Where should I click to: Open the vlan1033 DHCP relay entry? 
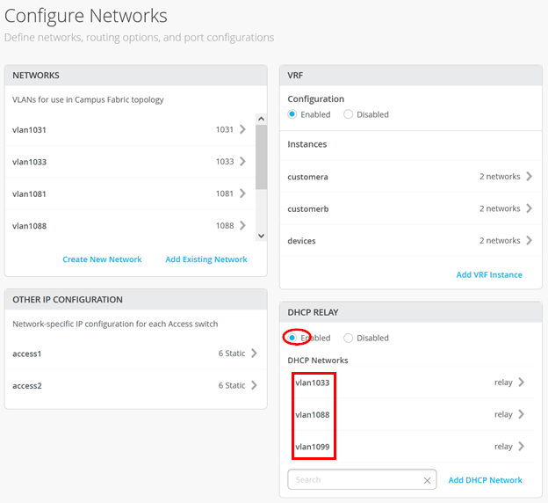coord(521,383)
